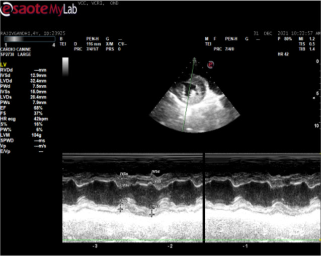Select the IVSs caliper marker on M-mode
The width and height of the screenshot is (321, 256).
tap(123, 174)
